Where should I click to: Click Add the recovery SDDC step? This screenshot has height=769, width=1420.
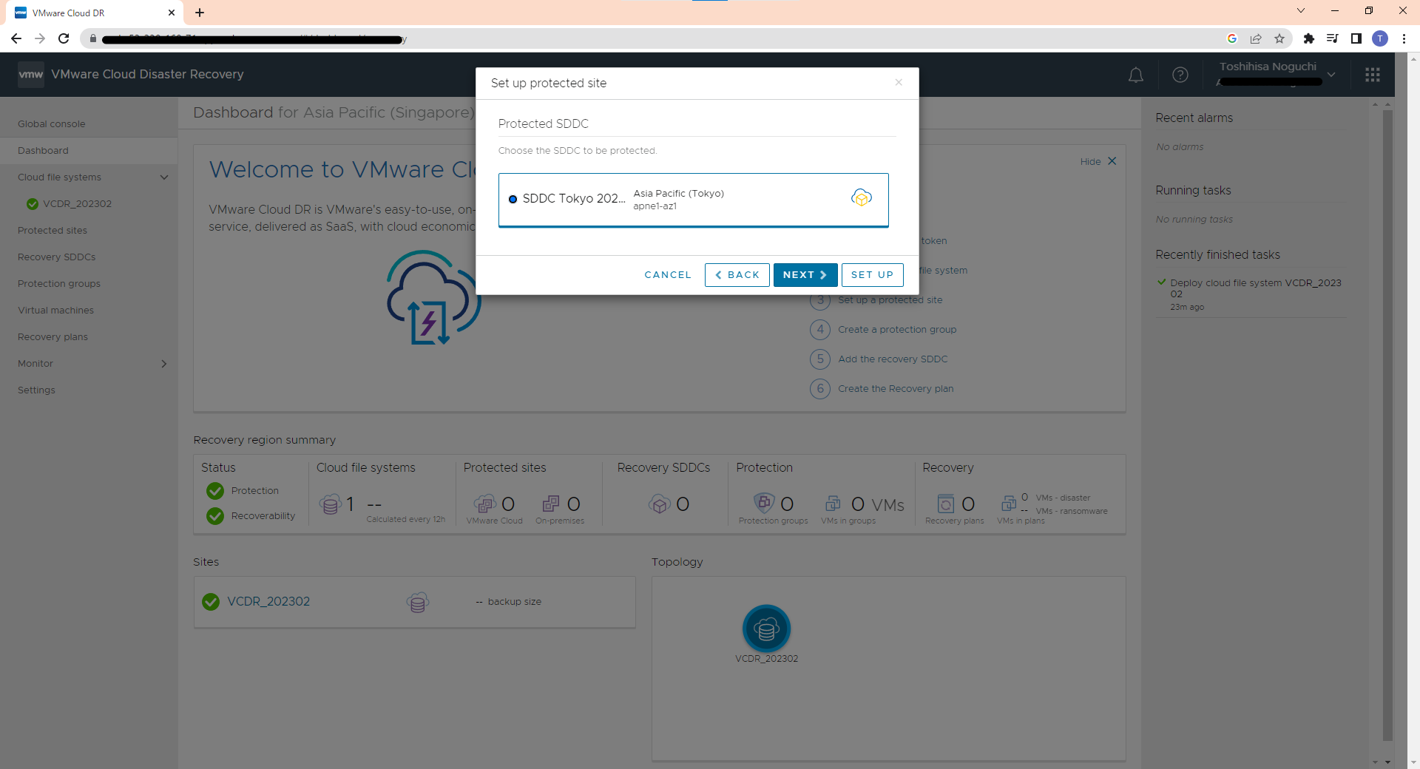(x=893, y=359)
